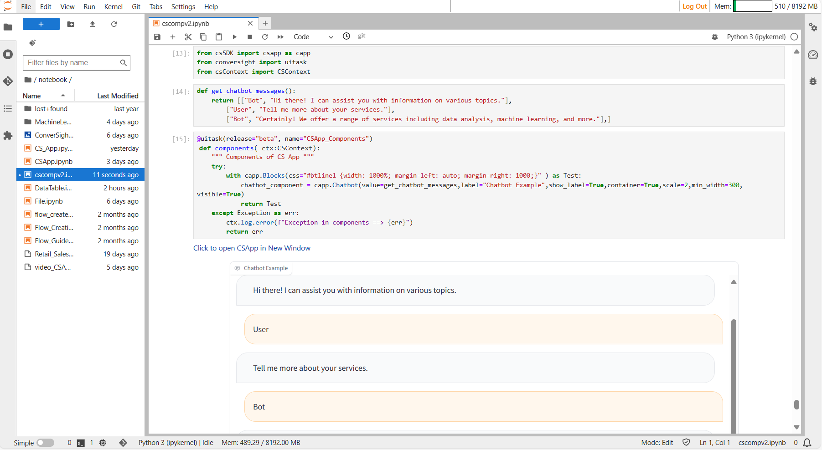This screenshot has width=822, height=450.
Task: Restart kernel and run all cells
Action: tap(280, 37)
